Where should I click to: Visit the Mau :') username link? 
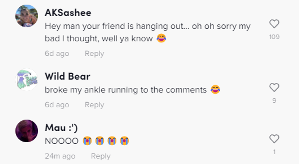(61, 127)
